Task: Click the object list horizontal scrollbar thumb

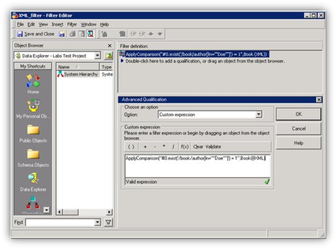Action: click(x=71, y=212)
